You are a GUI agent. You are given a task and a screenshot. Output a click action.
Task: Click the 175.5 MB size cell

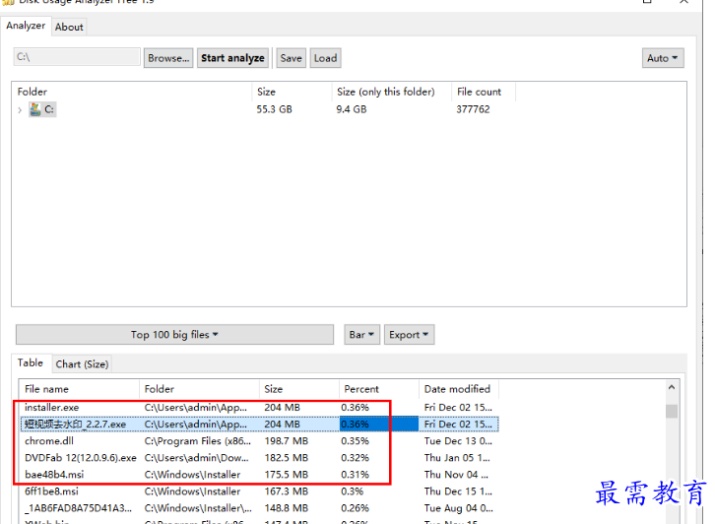pyautogui.click(x=286, y=475)
